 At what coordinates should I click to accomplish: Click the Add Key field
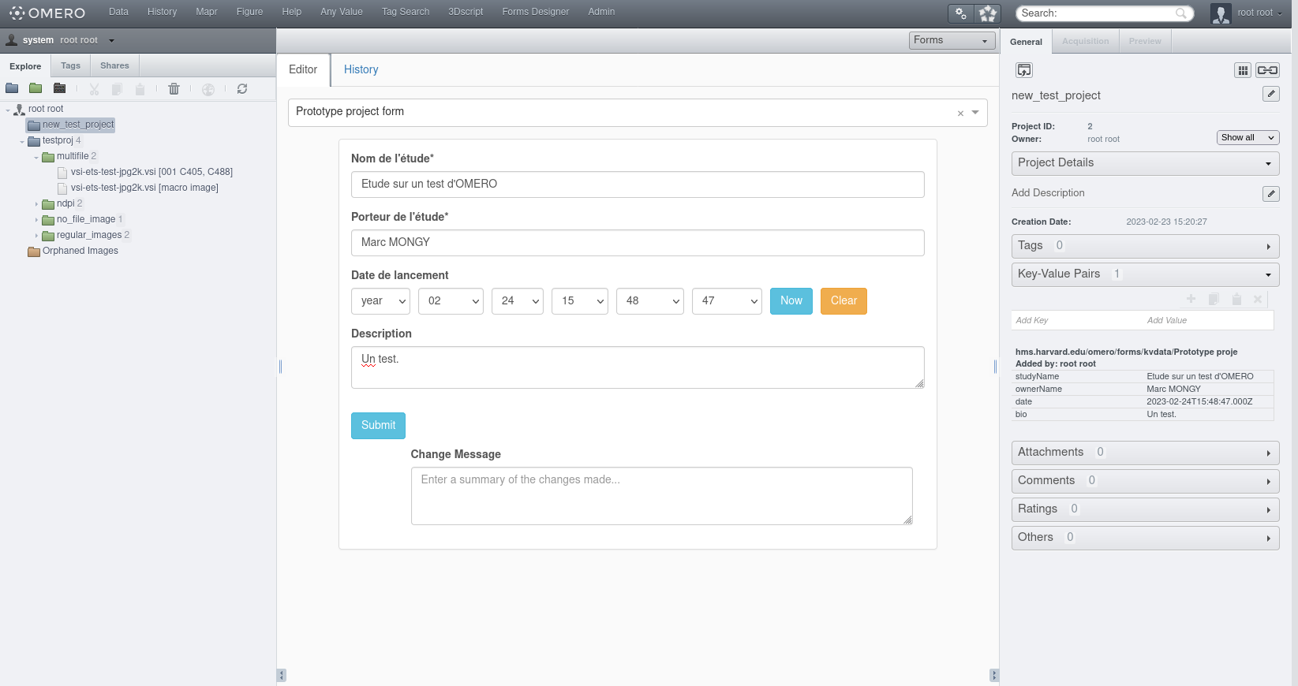(x=1077, y=320)
